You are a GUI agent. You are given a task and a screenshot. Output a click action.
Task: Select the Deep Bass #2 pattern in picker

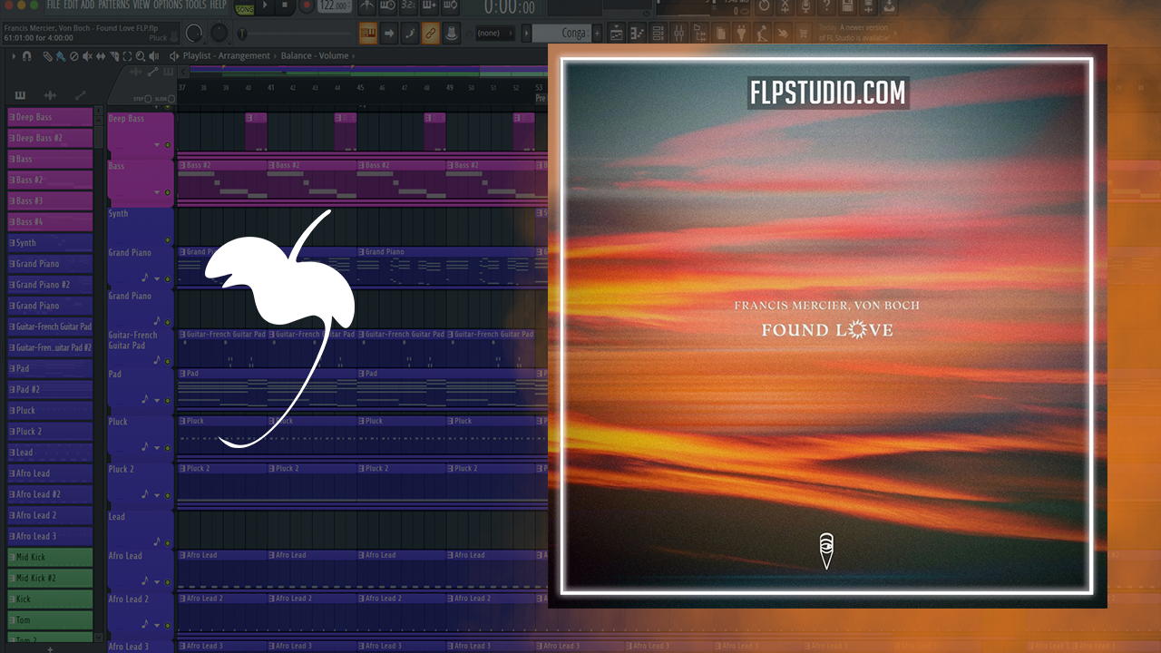[x=50, y=138]
